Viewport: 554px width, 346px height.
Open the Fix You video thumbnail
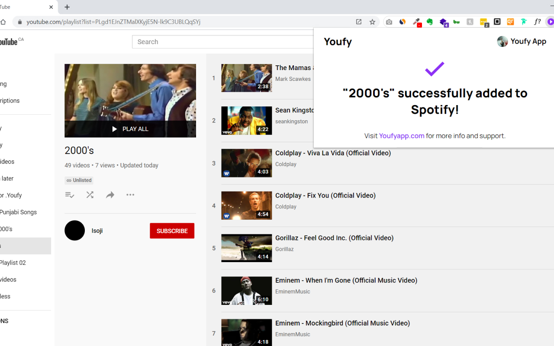coord(247,205)
